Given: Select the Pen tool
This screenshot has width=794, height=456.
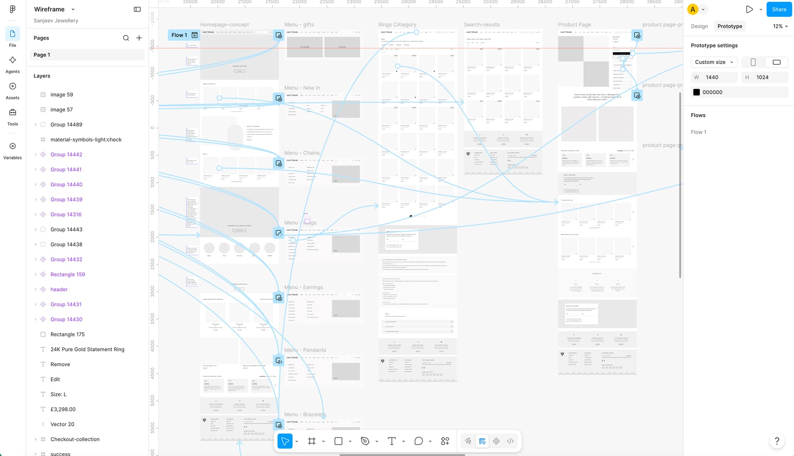Looking at the screenshot, I should click(x=365, y=441).
